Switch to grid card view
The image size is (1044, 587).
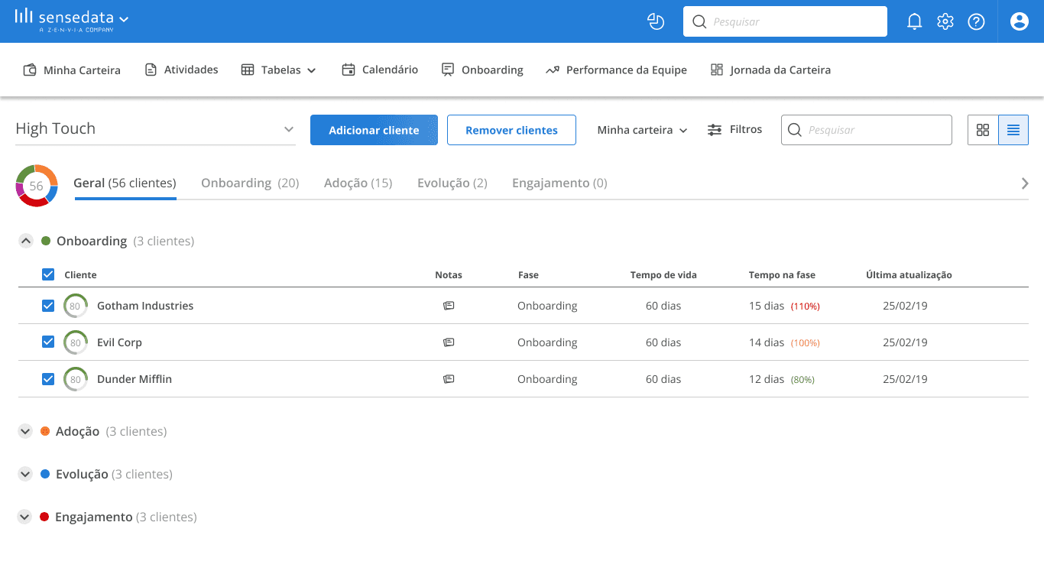983,130
